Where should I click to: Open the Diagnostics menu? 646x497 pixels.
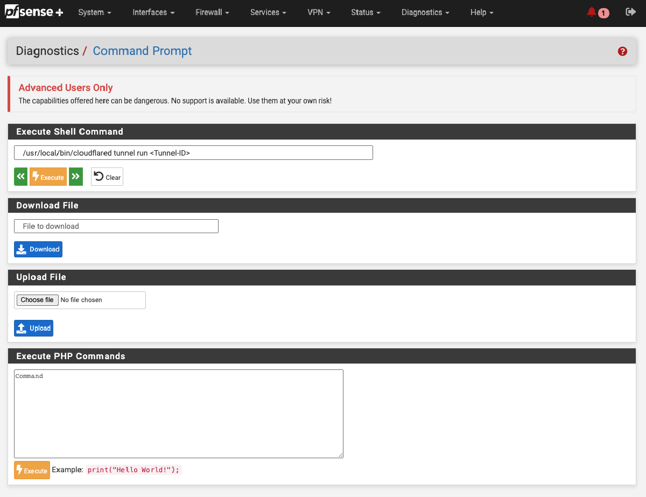click(x=425, y=12)
